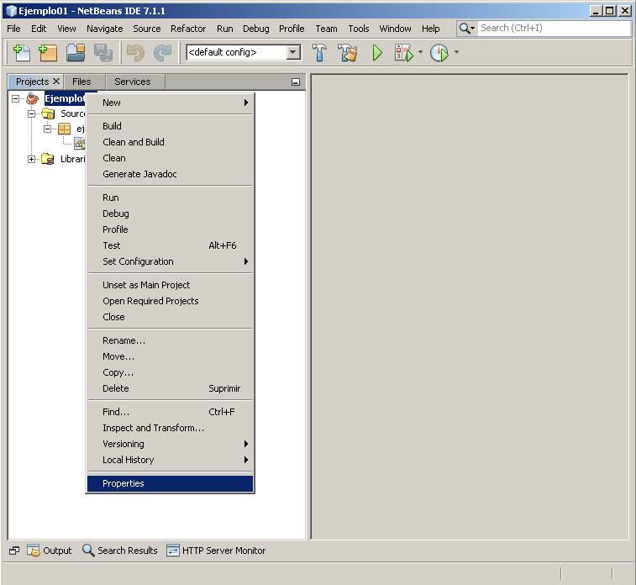The image size is (636, 585).
Task: Click the Profile Main Project clock icon
Action: (x=439, y=53)
